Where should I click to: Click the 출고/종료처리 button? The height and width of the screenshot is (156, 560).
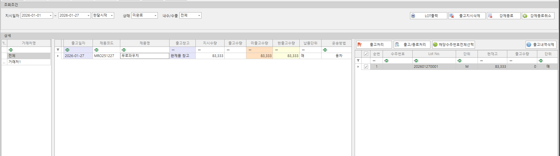pyautogui.click(x=412, y=45)
